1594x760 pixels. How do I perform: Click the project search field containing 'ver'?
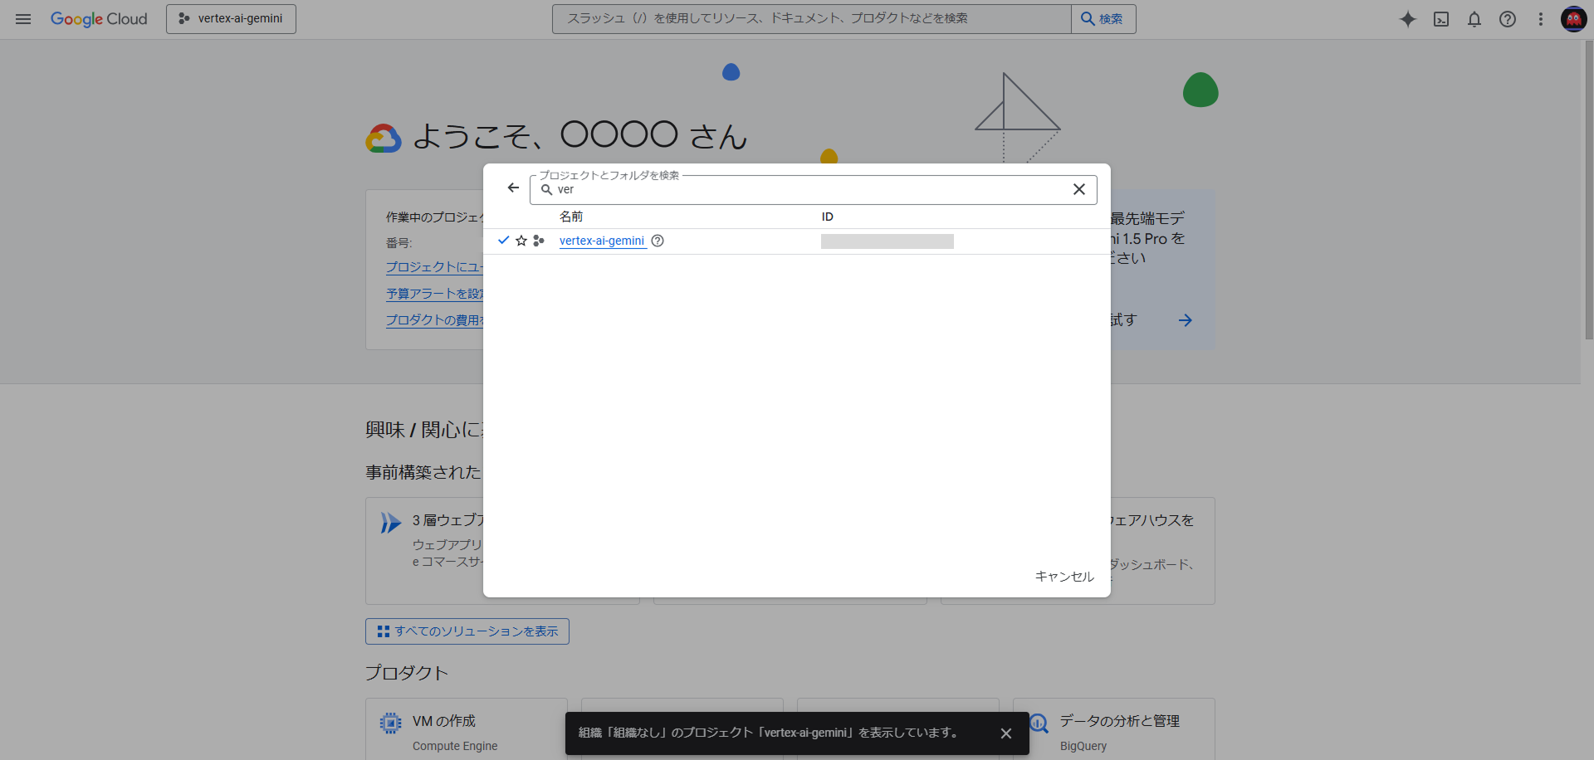[x=812, y=190]
